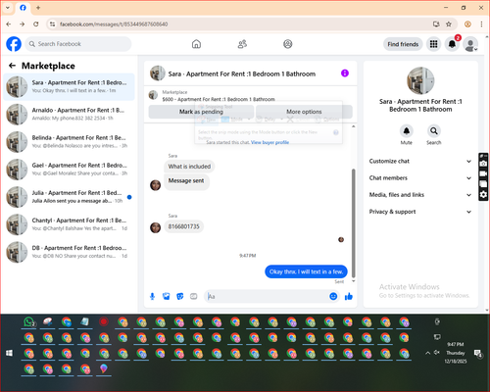This screenshot has width=490, height=392.
Task: Open the red record app in the taskbar
Action: point(104,322)
